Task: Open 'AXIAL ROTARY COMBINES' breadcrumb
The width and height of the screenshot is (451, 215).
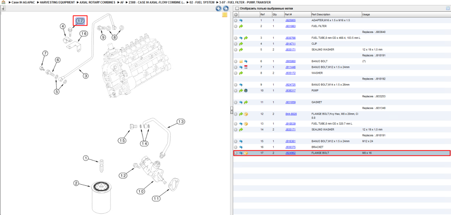Action: [97, 2]
